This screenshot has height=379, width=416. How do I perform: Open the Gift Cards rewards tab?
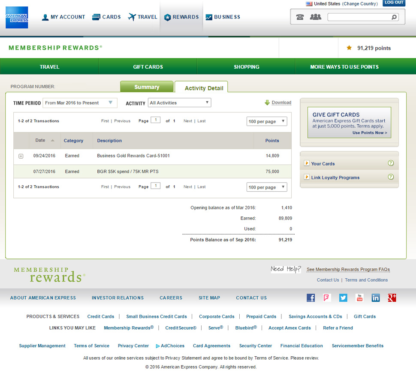(x=148, y=66)
